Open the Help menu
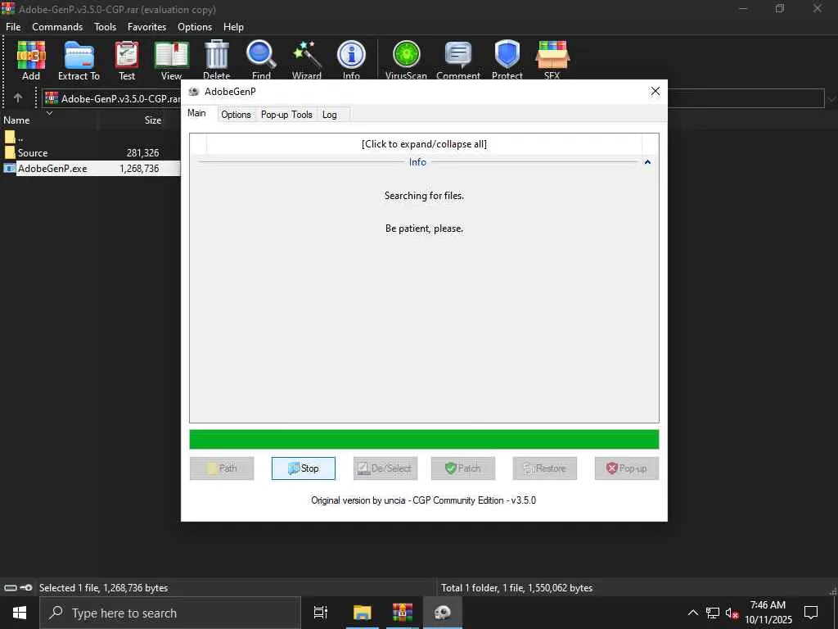Viewport: 838px width, 629px height. [233, 27]
